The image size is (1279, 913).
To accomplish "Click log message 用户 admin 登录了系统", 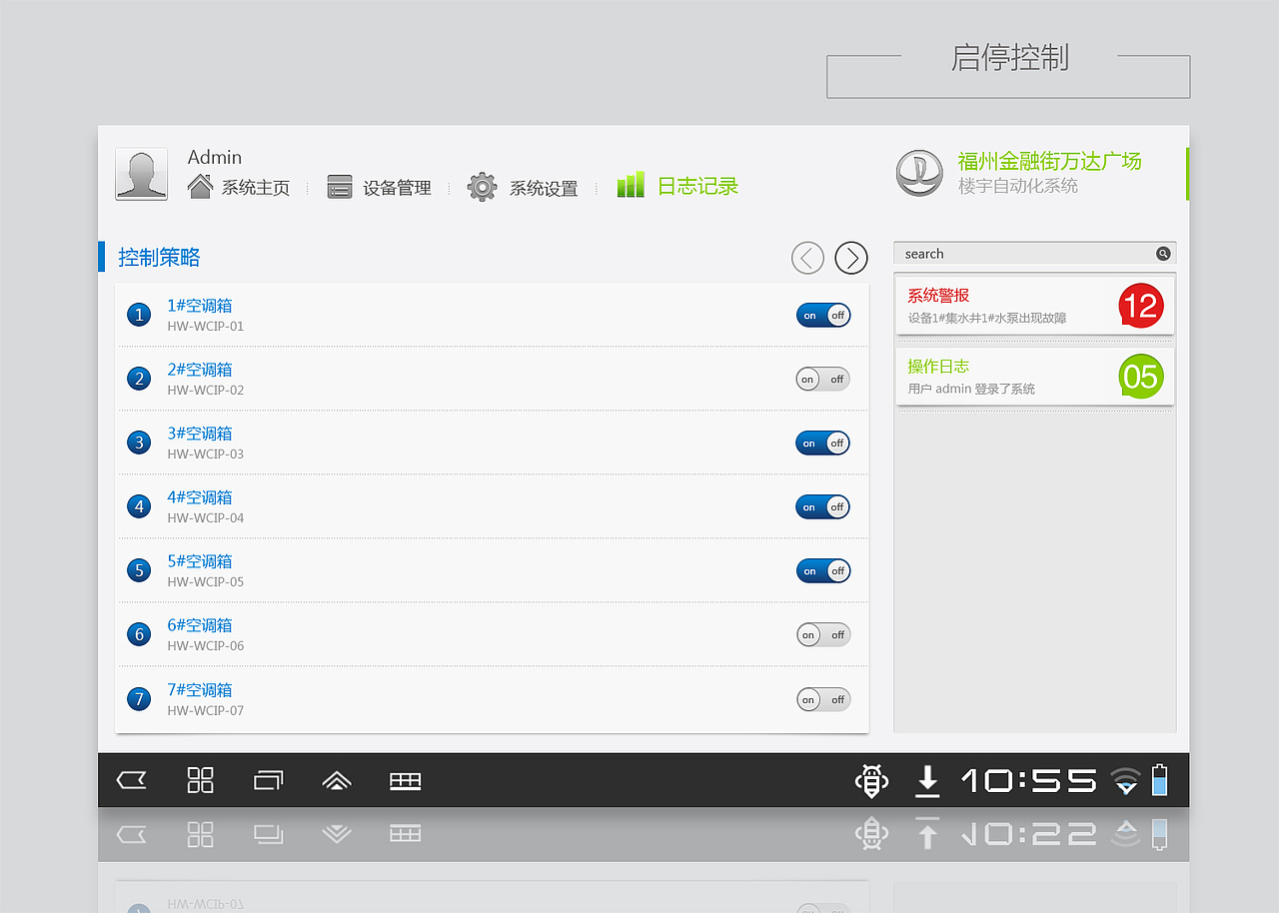I will tap(971, 389).
